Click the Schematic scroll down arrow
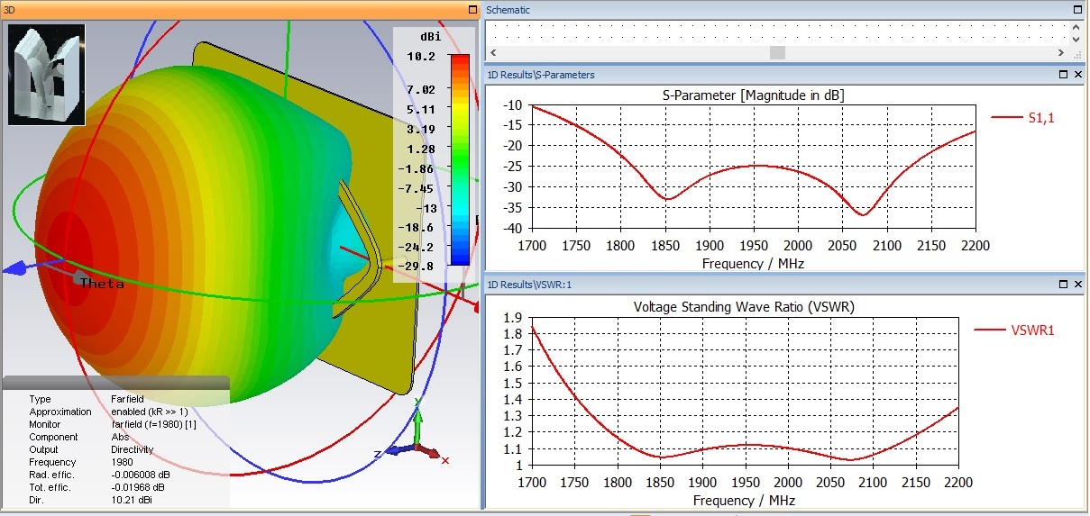Screen dimensions: 1090x516 (x=1076, y=40)
